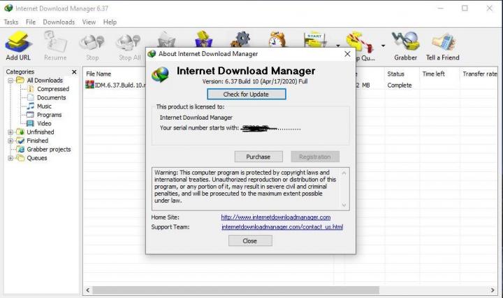Screen dimensions: 503x298
Task: Click the download list scrollbar left arrow
Action: (87, 290)
